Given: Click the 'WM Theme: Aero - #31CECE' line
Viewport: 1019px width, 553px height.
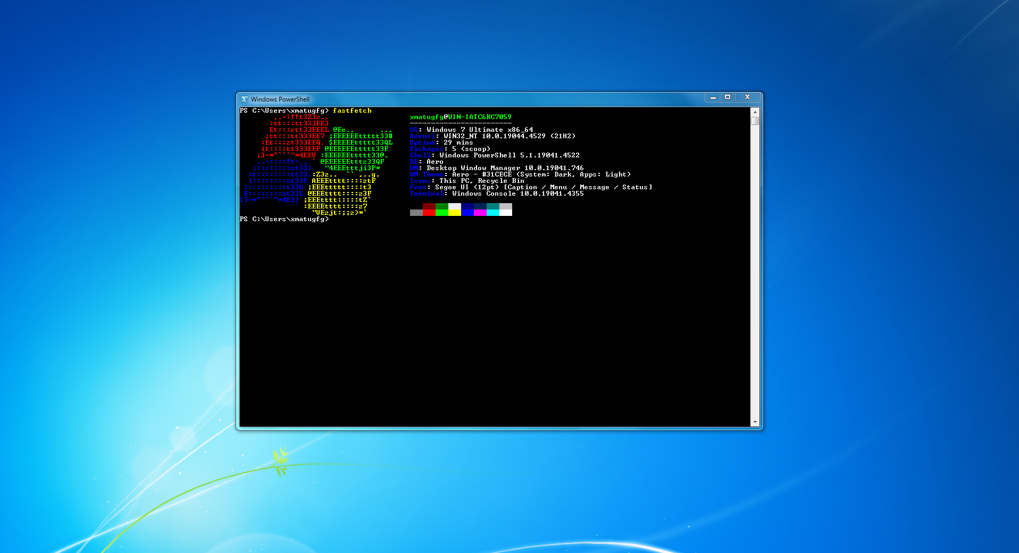Looking at the screenshot, I should coord(520,174).
